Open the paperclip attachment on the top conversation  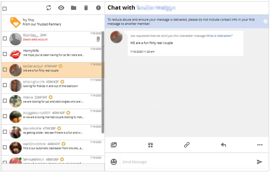click(x=98, y=39)
